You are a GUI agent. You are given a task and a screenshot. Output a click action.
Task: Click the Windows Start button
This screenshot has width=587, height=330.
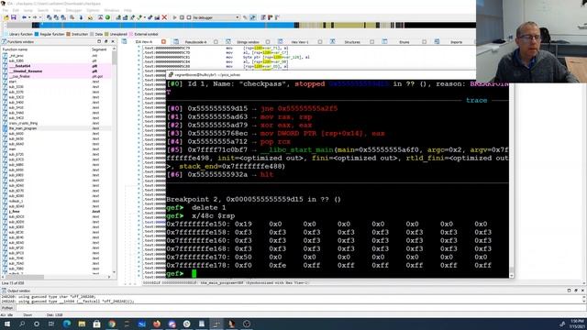click(7, 324)
